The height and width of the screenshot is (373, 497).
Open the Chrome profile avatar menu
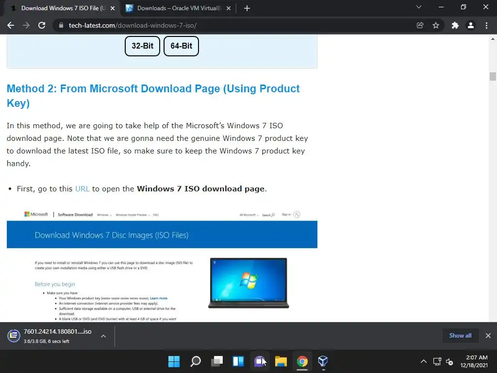(471, 25)
